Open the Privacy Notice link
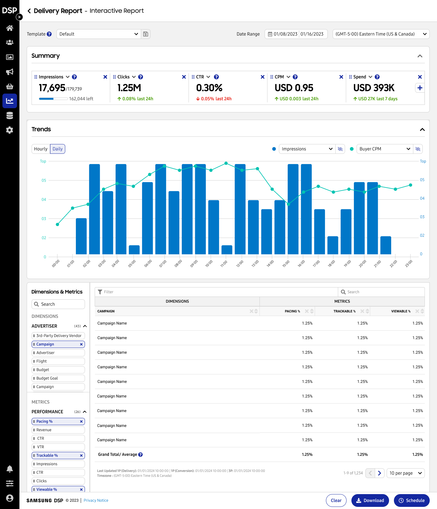Screen dimensions: 437x509 pos(96,500)
